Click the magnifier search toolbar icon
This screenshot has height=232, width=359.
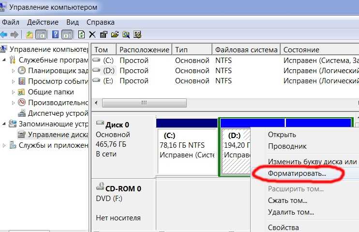tap(126, 34)
